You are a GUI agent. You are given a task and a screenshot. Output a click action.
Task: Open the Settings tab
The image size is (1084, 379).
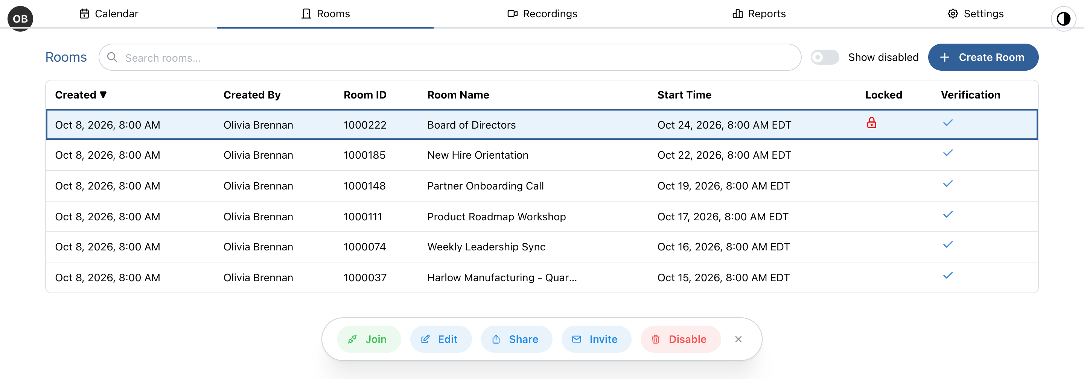point(976,14)
